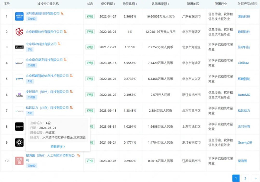Viewport: 260px width, 182px height.
Task: Click equity chart icon beside 安托盟丘（杭州）科技有限公司
Action: [x=71, y=92]
